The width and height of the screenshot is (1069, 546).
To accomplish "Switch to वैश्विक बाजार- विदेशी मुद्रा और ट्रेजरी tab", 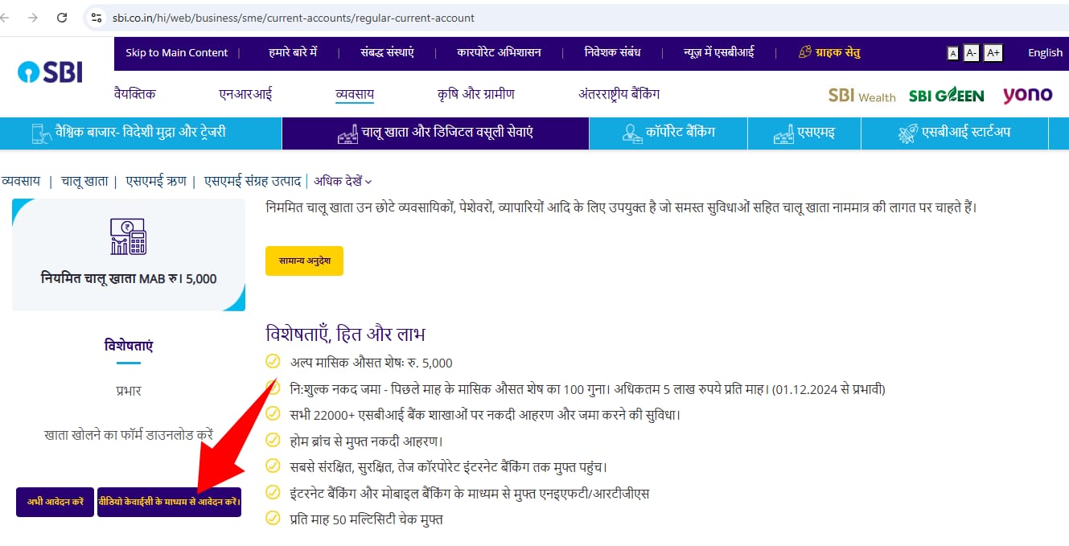I will tap(141, 133).
